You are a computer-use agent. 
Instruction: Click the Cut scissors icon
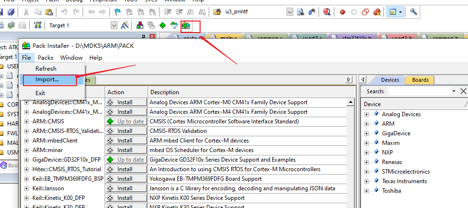point(26,12)
